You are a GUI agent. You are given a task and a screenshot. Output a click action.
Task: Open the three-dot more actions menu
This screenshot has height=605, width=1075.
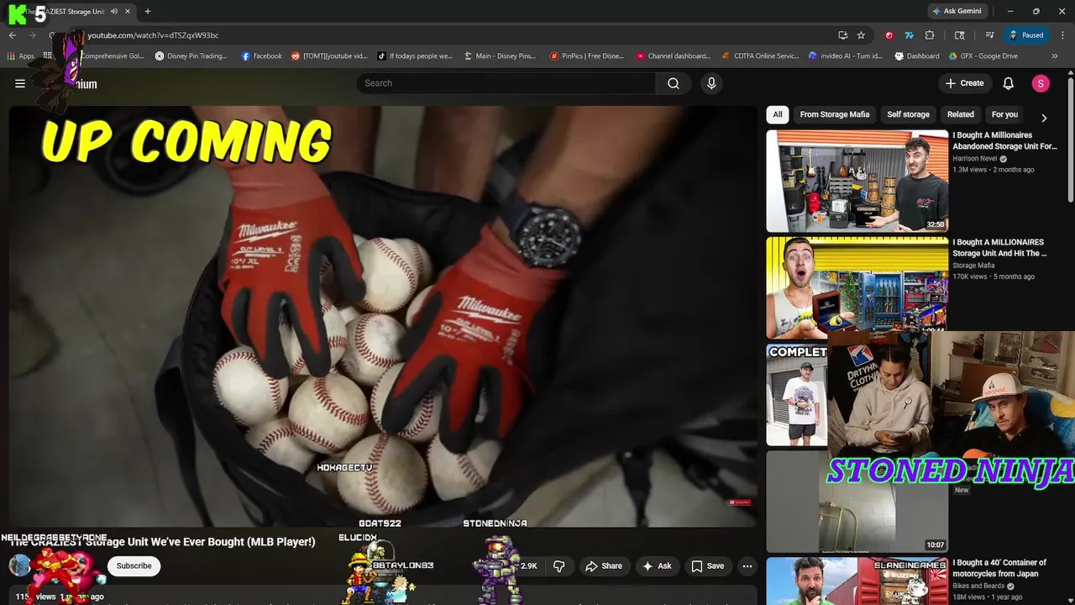(x=747, y=566)
